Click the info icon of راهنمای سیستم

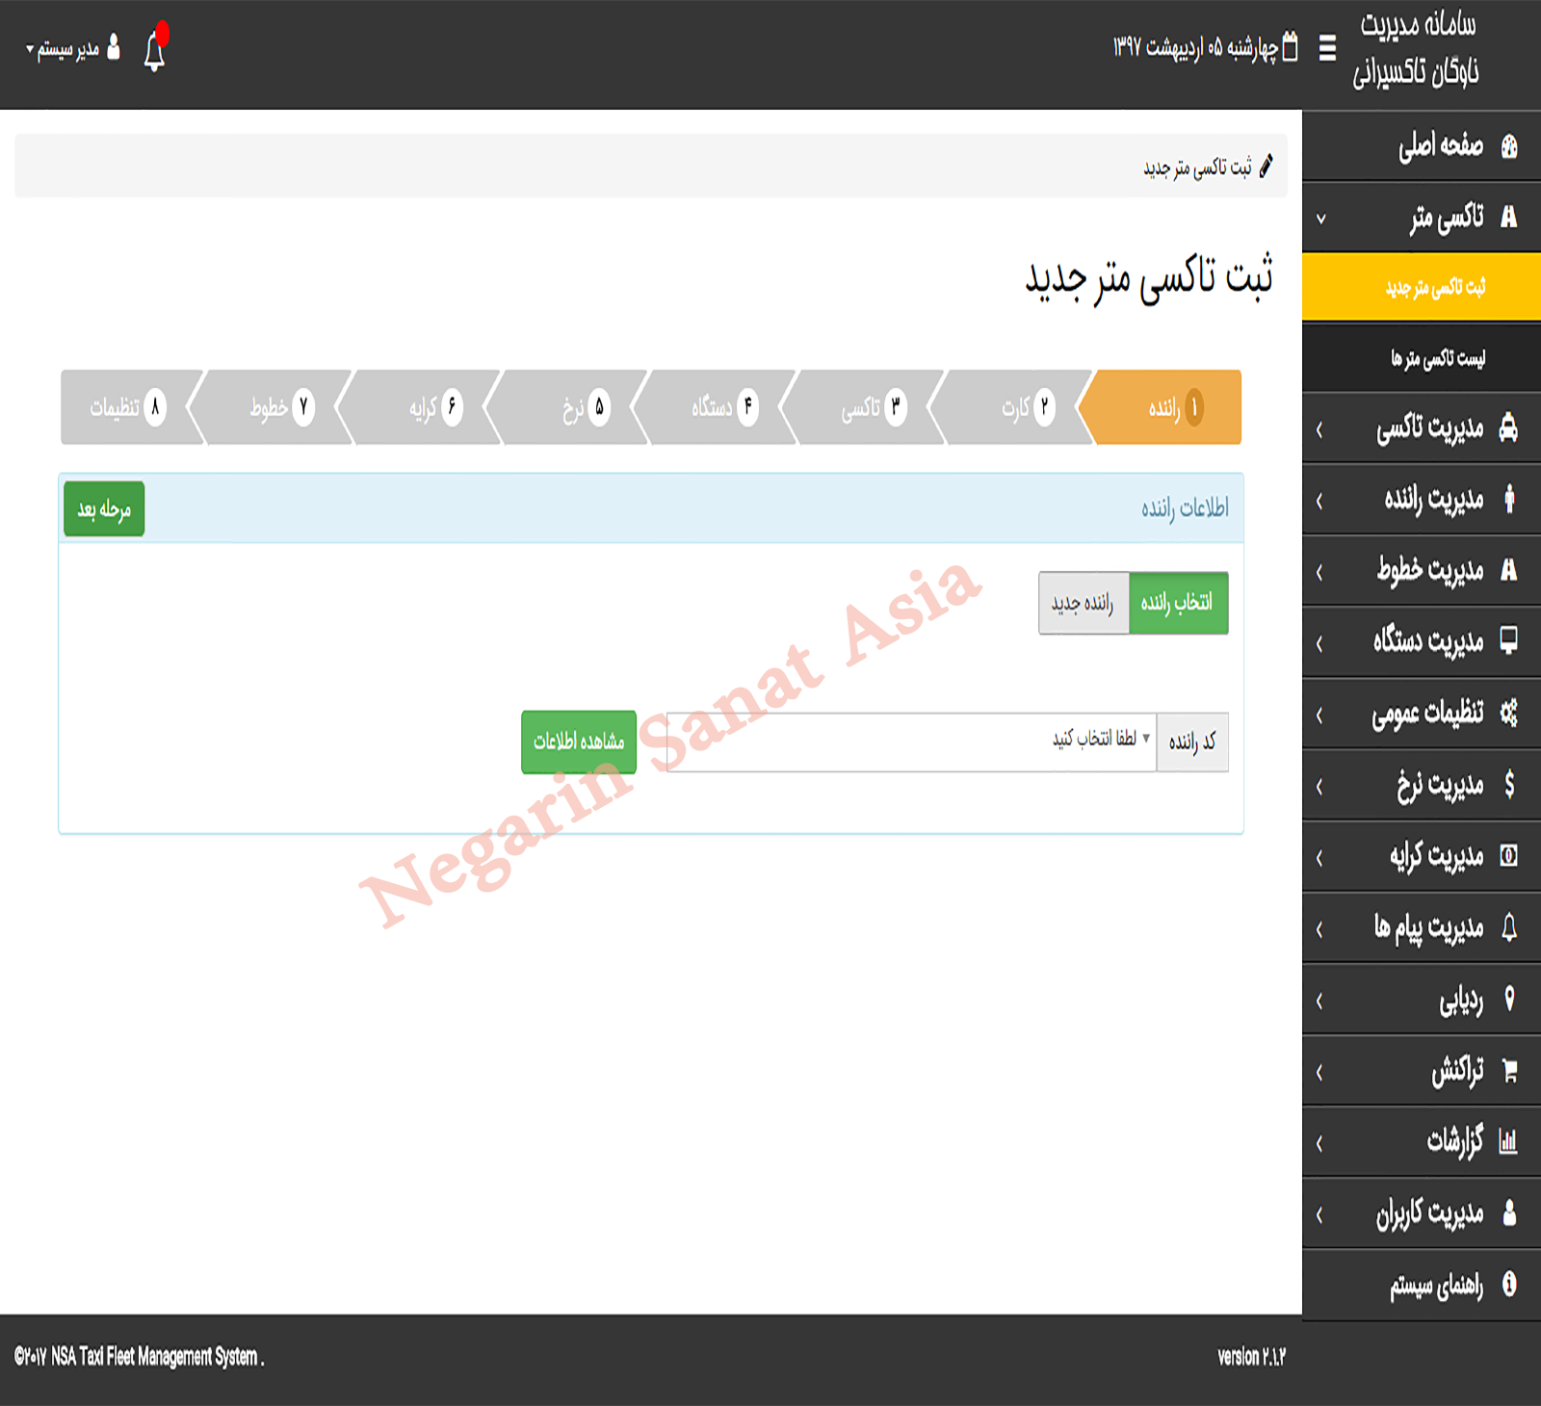[x=1509, y=1285]
